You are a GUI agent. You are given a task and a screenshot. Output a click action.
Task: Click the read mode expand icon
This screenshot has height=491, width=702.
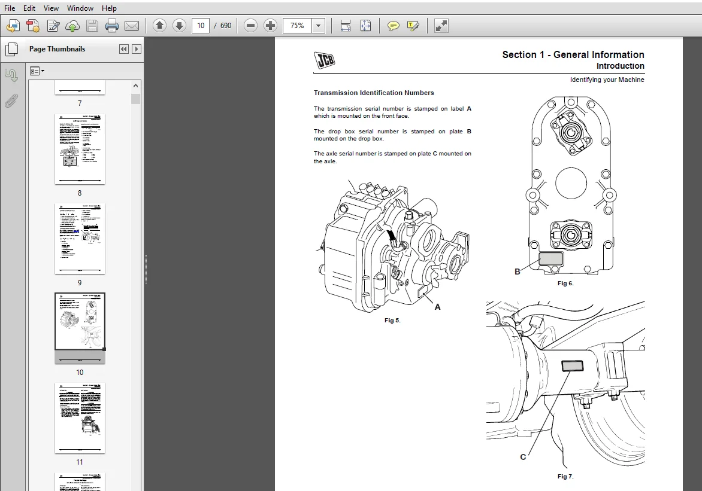pos(441,26)
